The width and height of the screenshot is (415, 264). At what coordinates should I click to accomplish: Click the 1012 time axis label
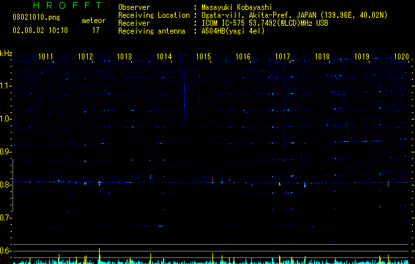[x=85, y=57]
